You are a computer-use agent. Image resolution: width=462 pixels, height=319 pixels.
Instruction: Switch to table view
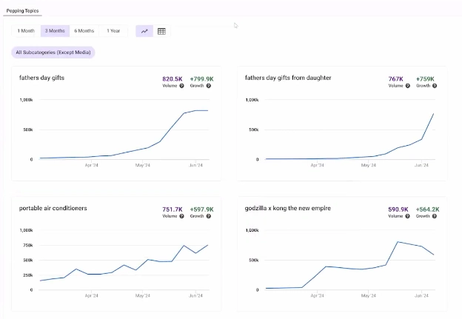pyautogui.click(x=161, y=31)
